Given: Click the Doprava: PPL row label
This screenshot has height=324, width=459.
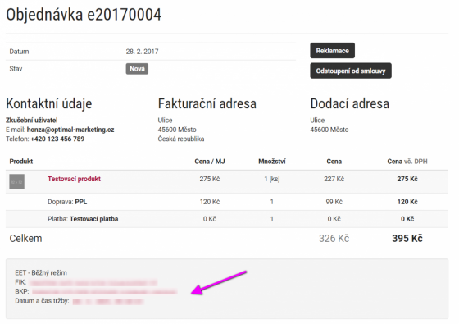Looking at the screenshot, I should click(67, 202).
